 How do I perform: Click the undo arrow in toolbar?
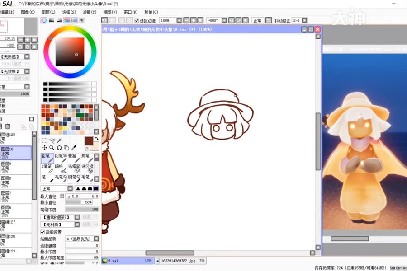(x=104, y=20)
